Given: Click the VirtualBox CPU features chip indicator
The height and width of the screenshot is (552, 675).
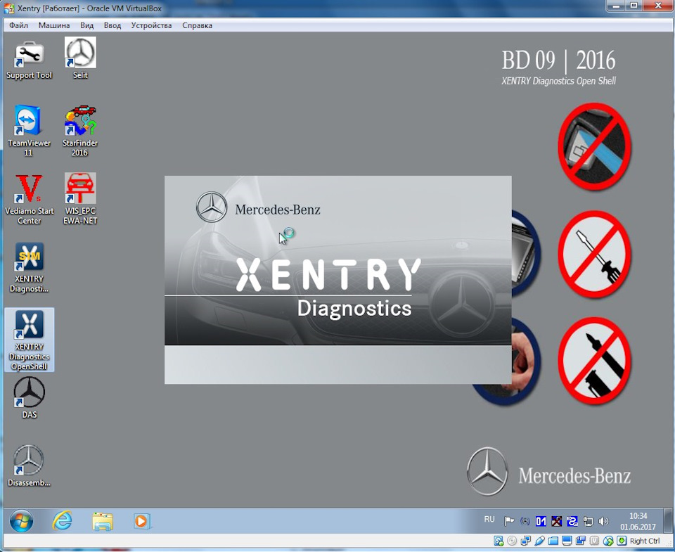Looking at the screenshot, I should pyautogui.click(x=595, y=541).
